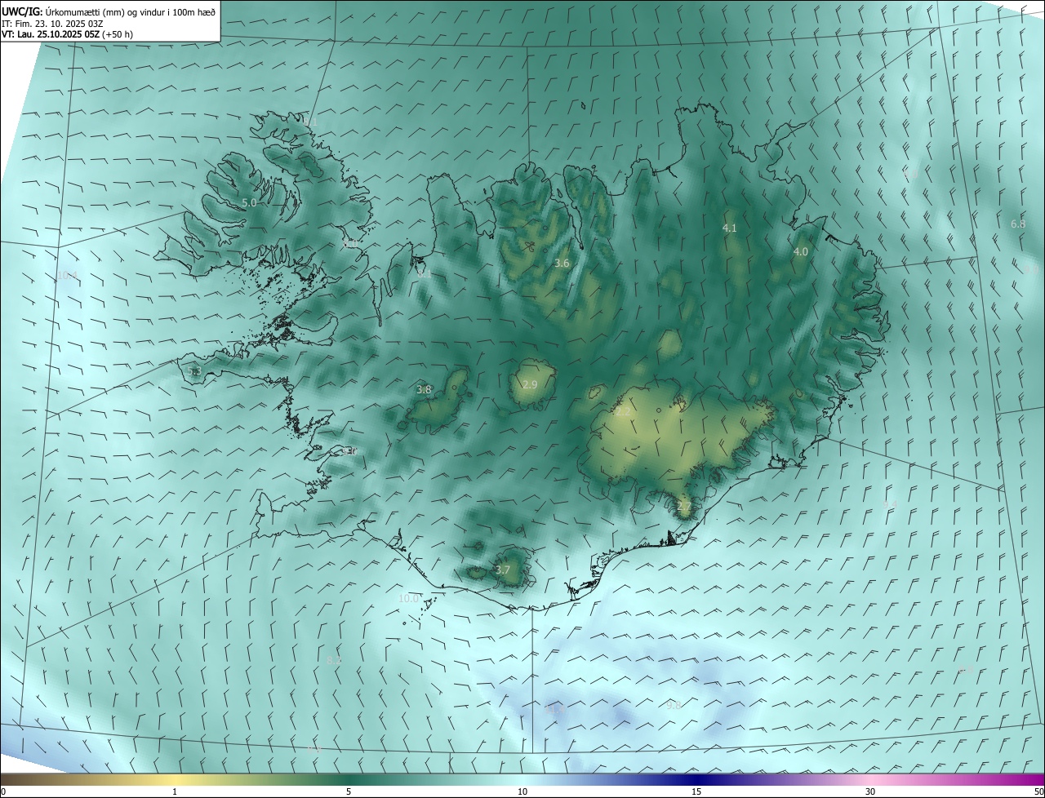
Task: Click the legend tick label '5'
Action: (349, 791)
